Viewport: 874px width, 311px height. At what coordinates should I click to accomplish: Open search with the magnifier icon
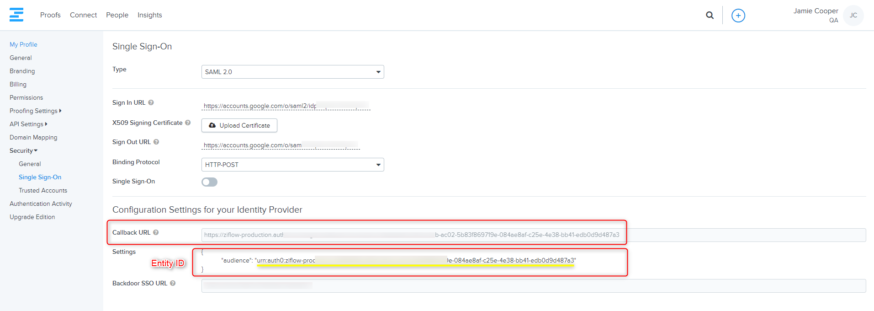coord(710,15)
